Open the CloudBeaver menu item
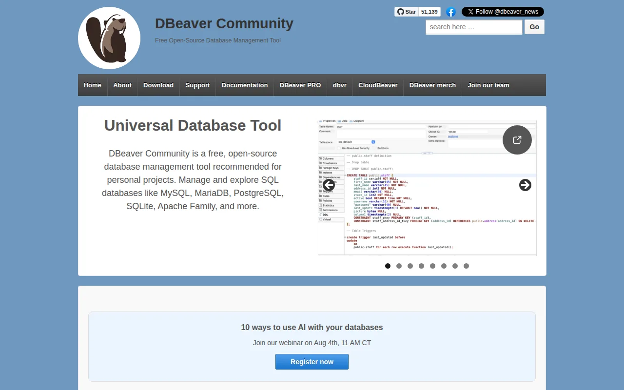Screen dimensions: 624x390 pos(378,85)
